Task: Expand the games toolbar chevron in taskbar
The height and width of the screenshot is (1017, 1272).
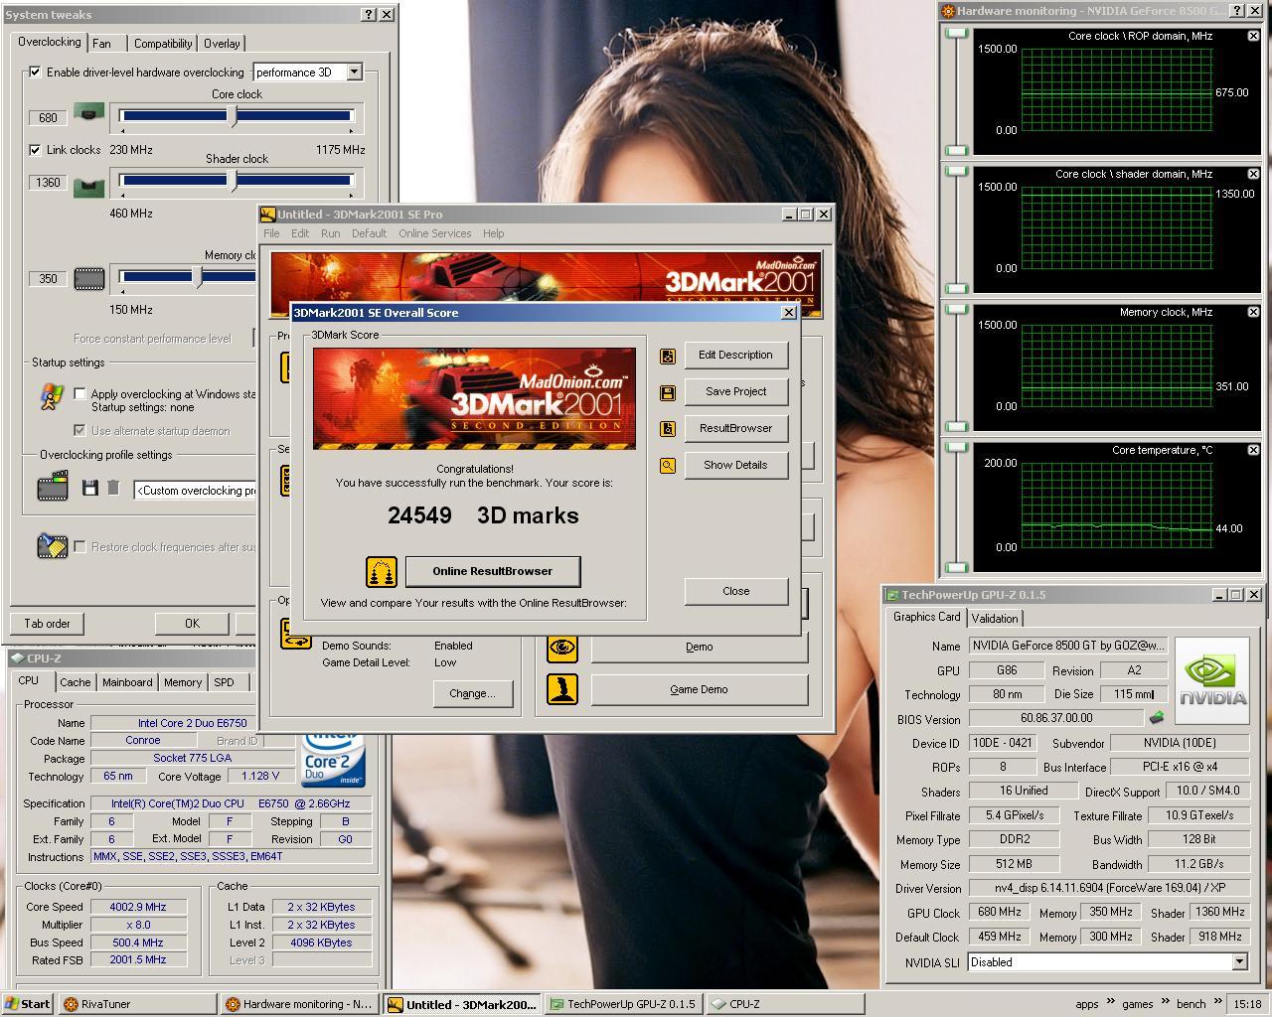Action: coord(1165,1002)
